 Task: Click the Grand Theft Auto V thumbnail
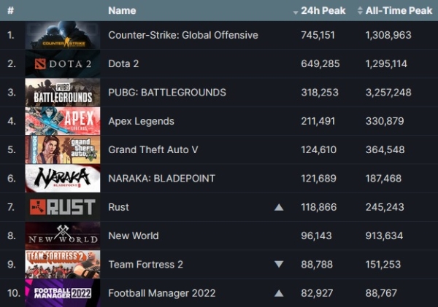coord(63,149)
